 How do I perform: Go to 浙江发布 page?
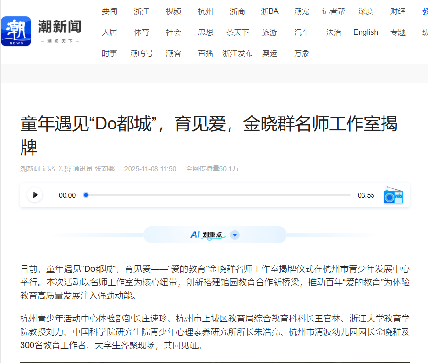point(238,53)
